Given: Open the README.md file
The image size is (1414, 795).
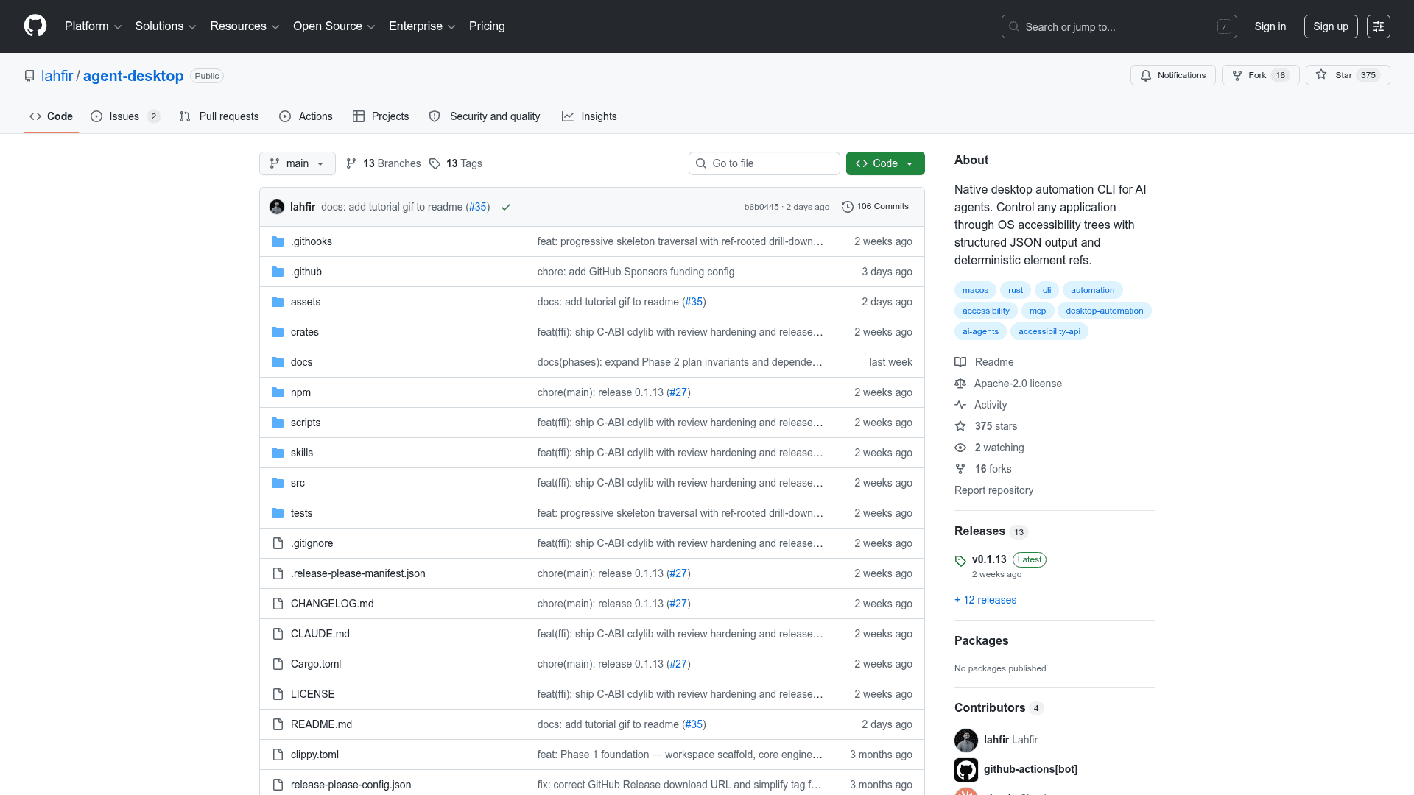Looking at the screenshot, I should 321,724.
